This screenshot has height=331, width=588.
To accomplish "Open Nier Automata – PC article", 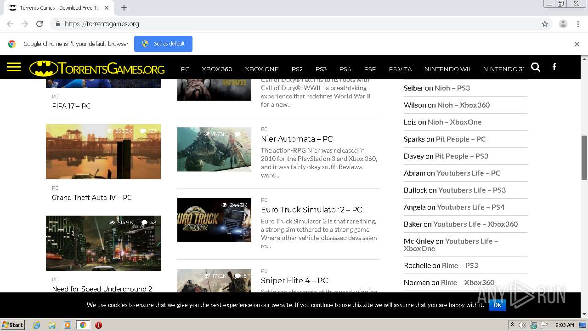I will pos(297,139).
